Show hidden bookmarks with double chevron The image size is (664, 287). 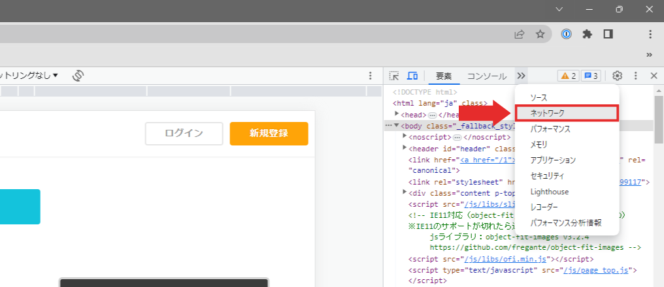click(x=649, y=55)
